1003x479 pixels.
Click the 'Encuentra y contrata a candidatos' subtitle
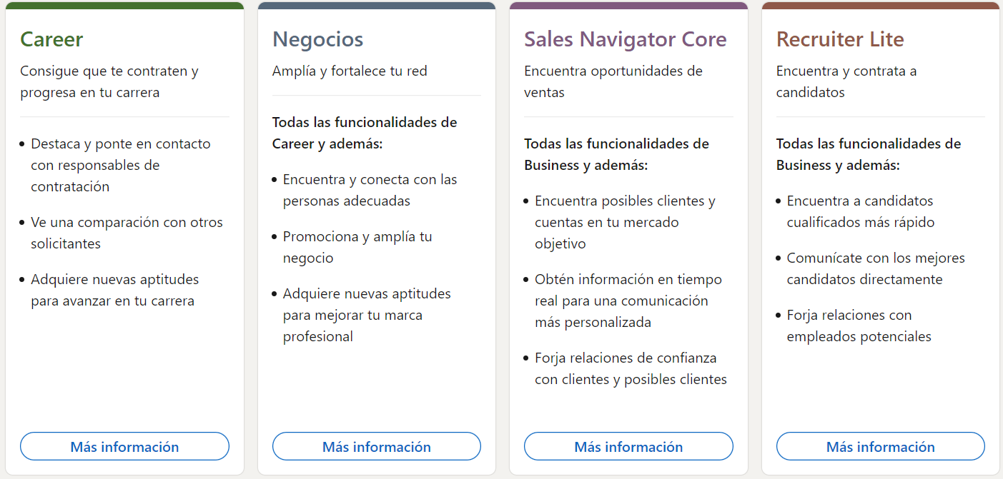point(846,81)
